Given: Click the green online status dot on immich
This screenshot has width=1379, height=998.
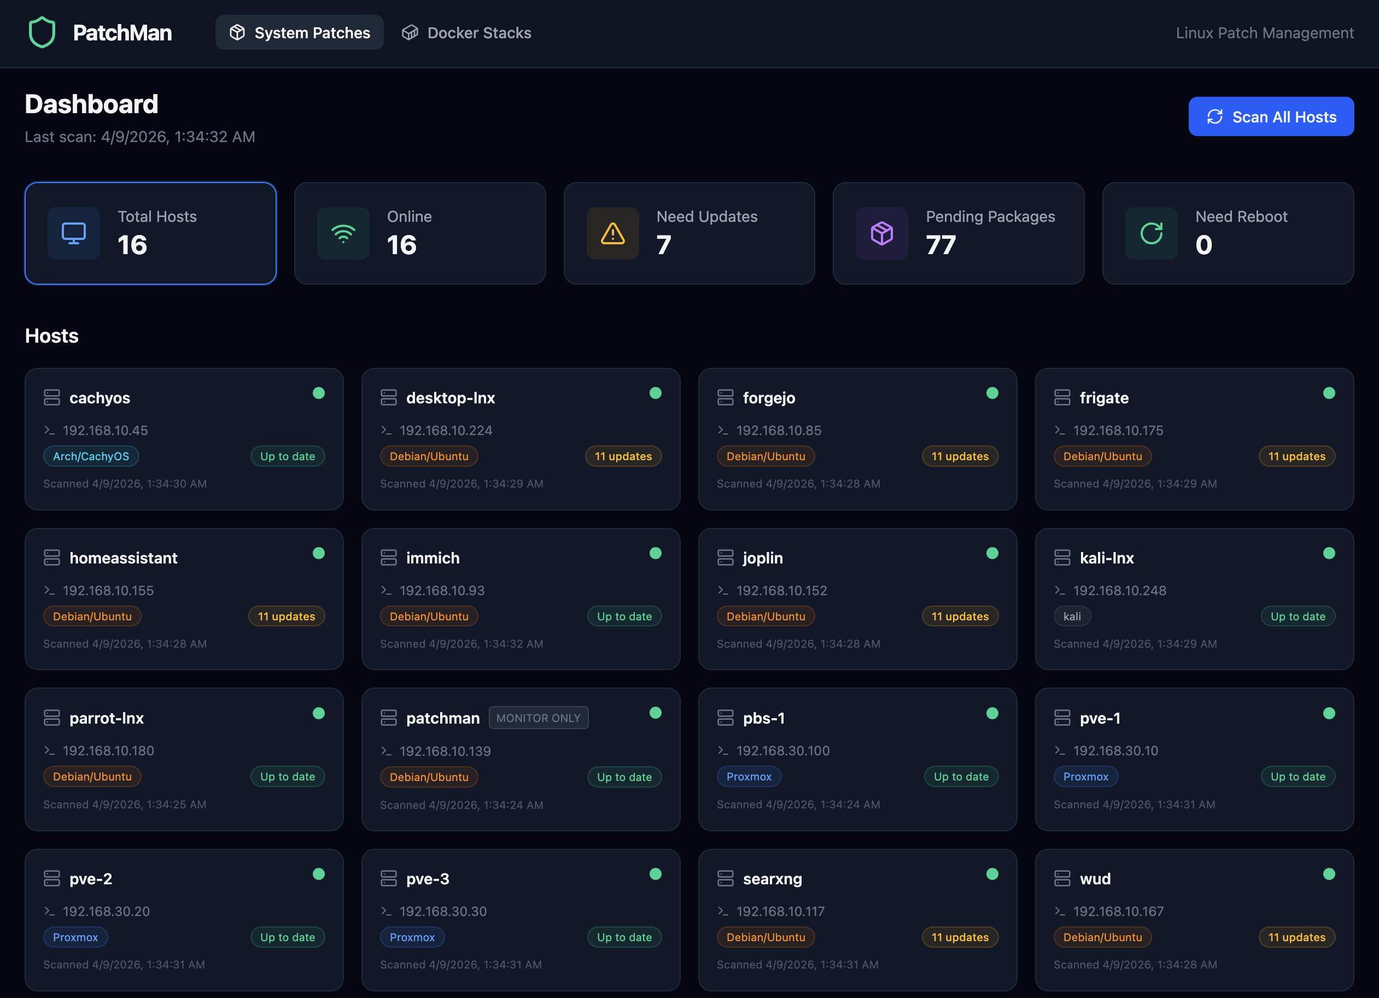Looking at the screenshot, I should tap(656, 553).
